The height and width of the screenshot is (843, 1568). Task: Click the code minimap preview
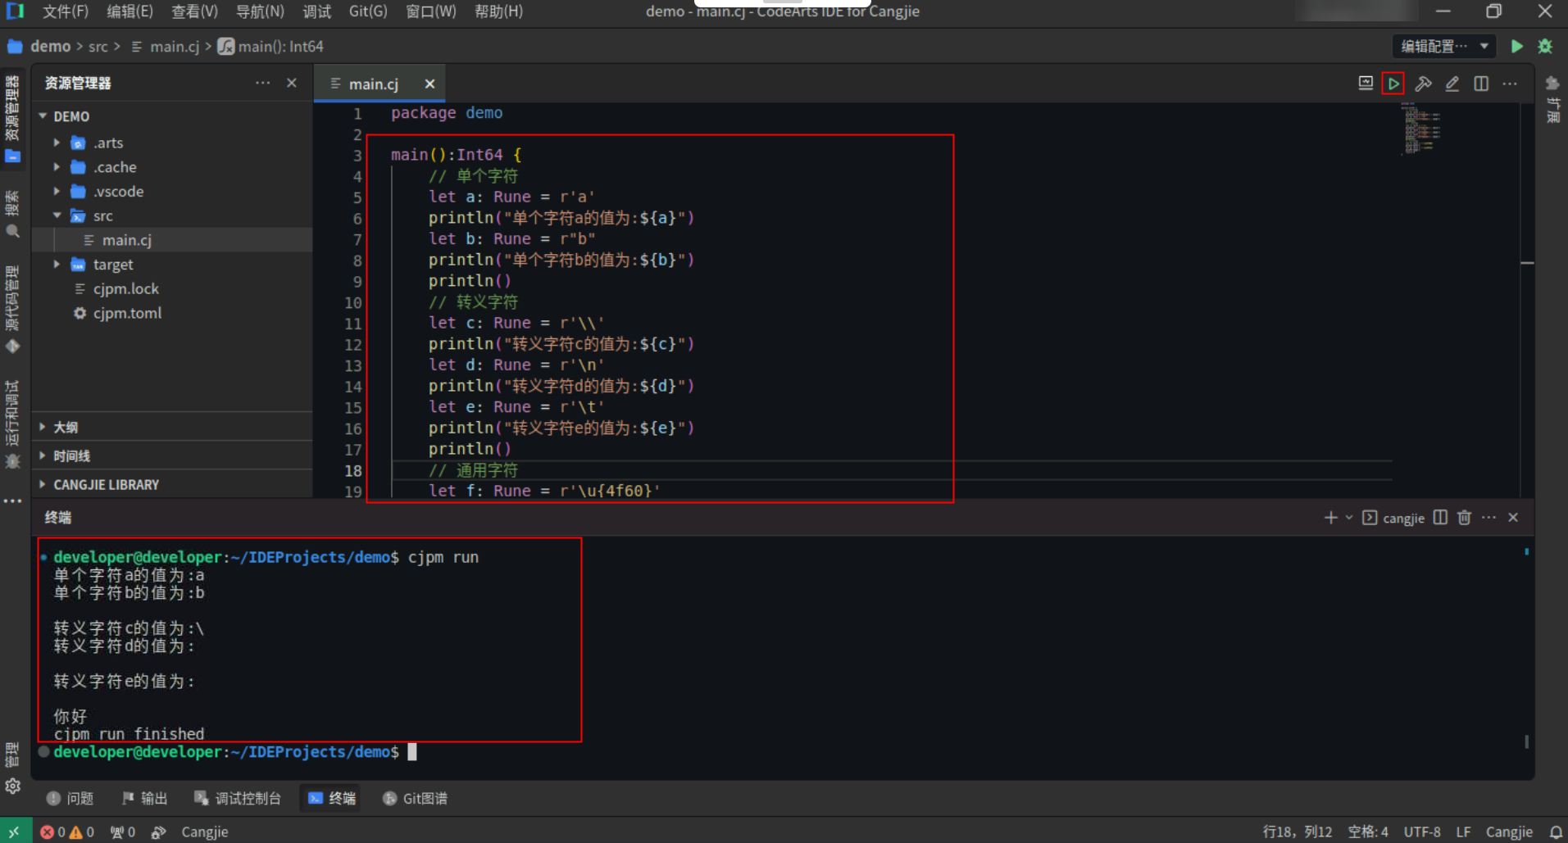[x=1422, y=129]
